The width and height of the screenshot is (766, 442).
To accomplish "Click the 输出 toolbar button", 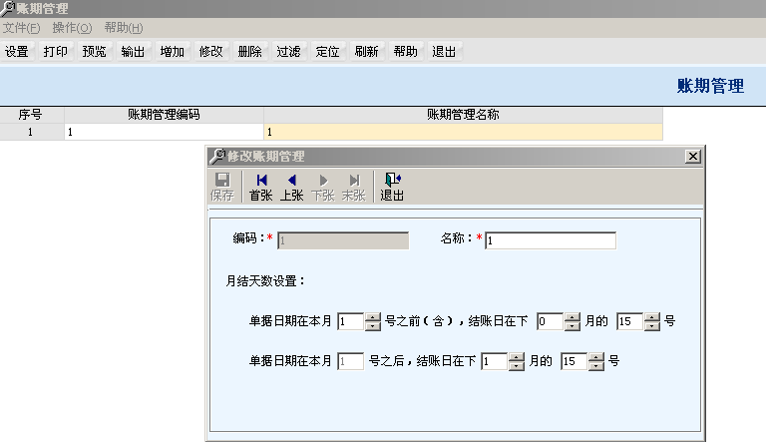I will coord(133,51).
